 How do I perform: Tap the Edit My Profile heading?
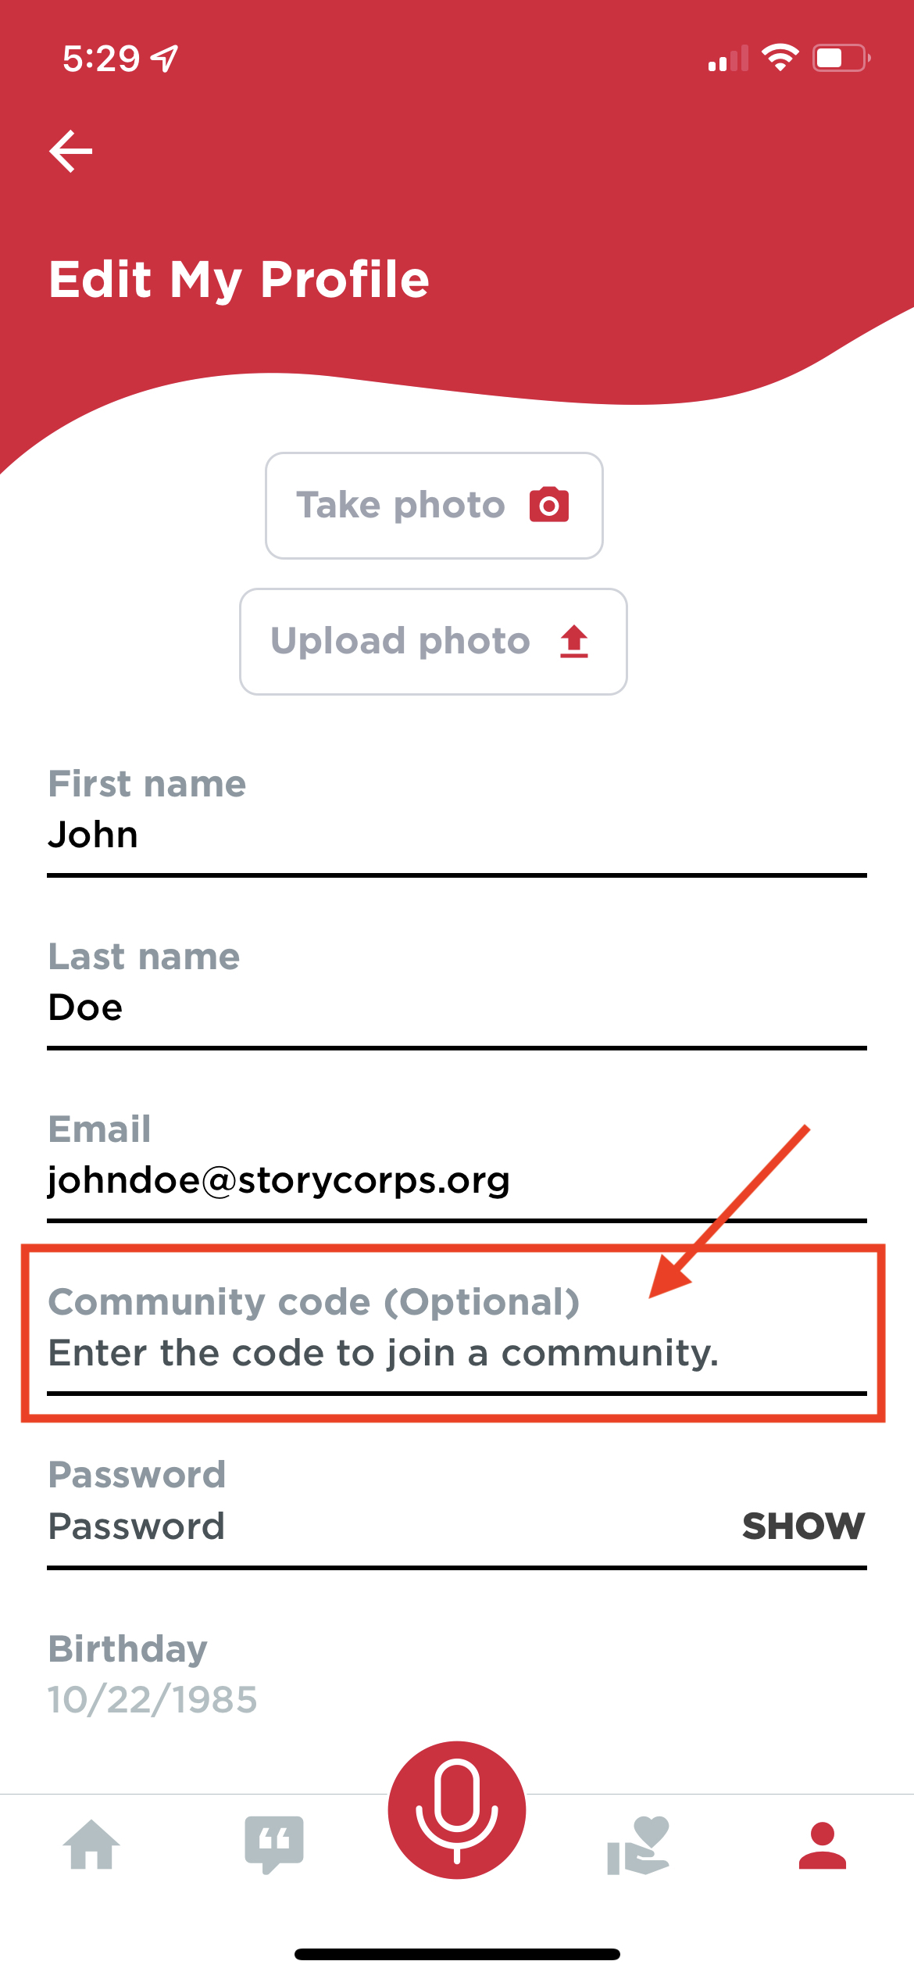[x=239, y=280]
